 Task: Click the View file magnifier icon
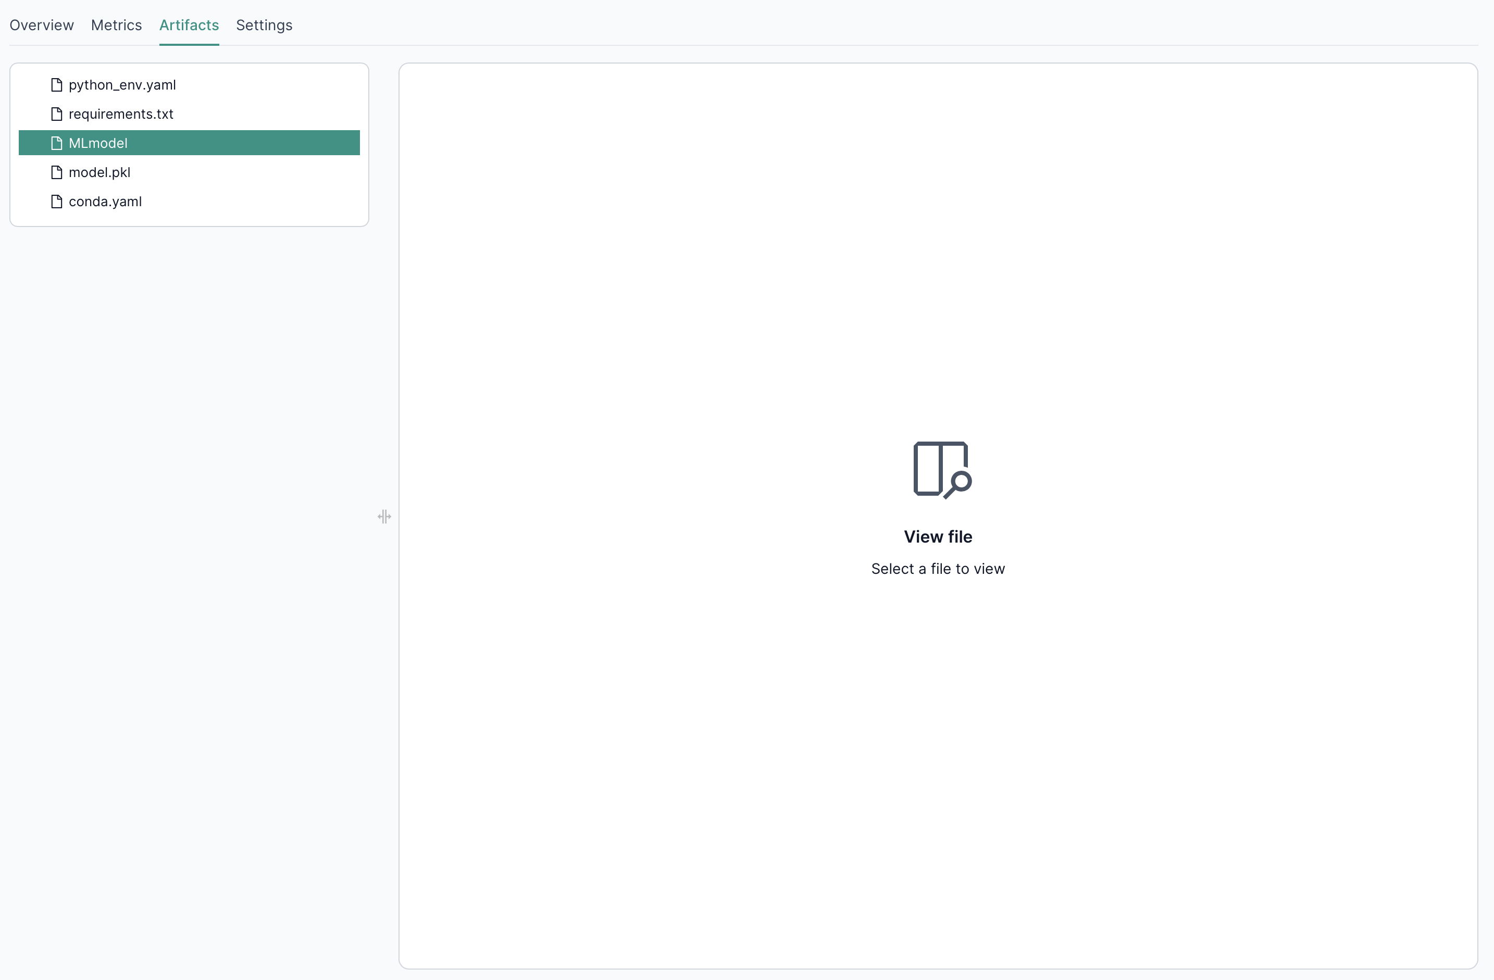pos(942,470)
